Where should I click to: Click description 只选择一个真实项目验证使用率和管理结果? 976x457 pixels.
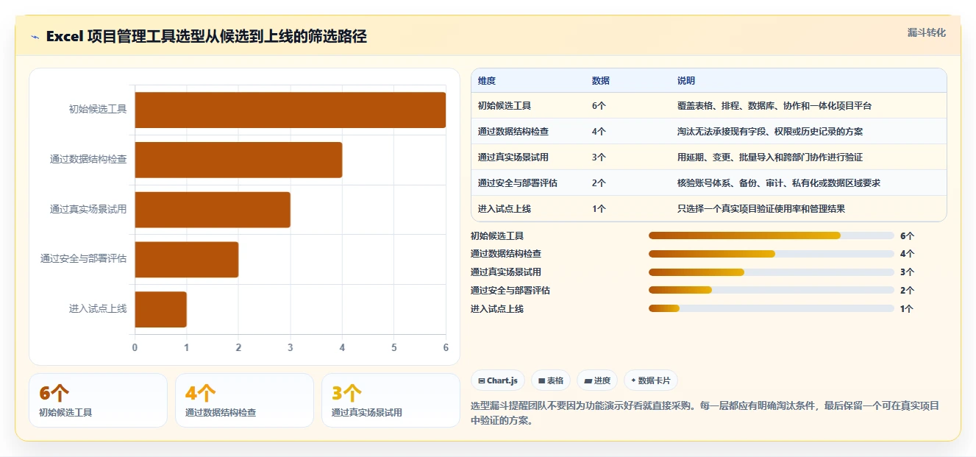pos(761,209)
